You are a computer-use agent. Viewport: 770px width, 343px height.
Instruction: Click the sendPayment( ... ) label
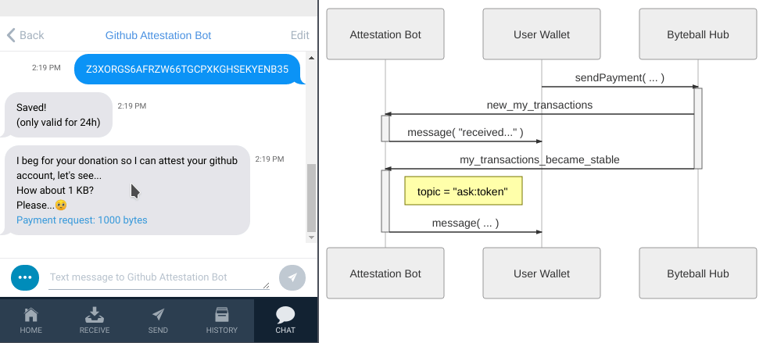pyautogui.click(x=620, y=77)
